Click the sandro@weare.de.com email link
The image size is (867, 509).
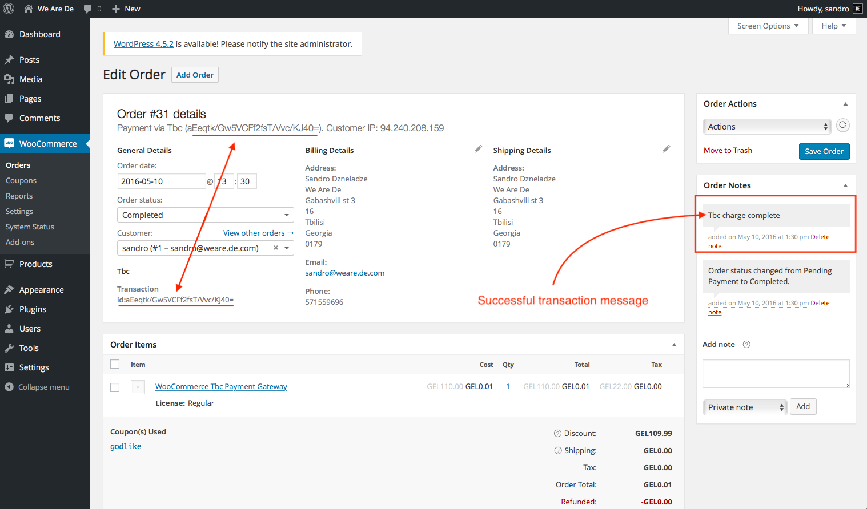point(344,273)
